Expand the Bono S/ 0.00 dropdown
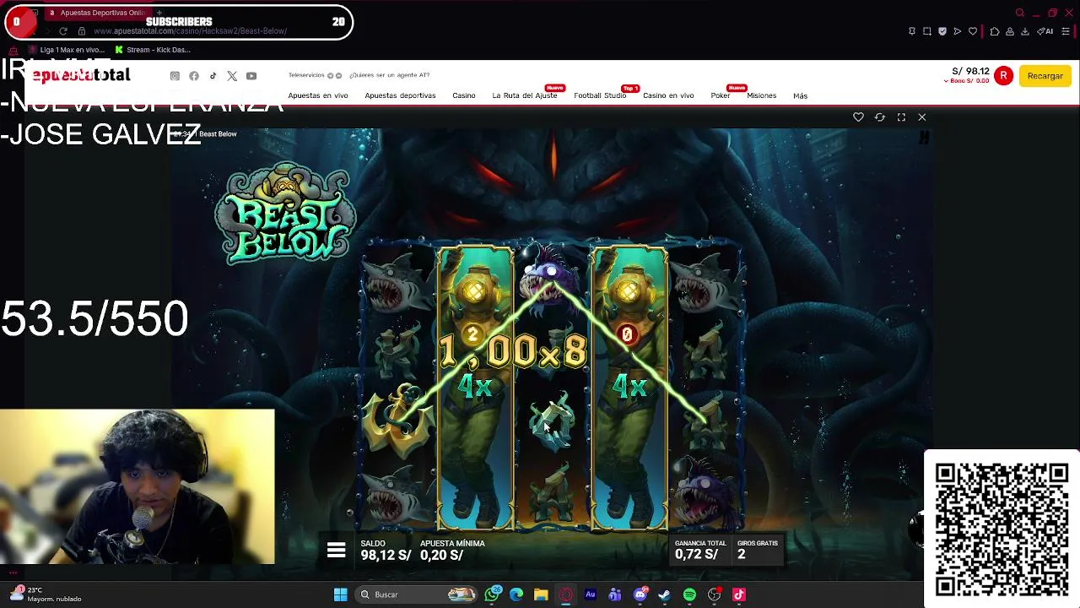Screen dimensions: 1080x608 [966, 81]
